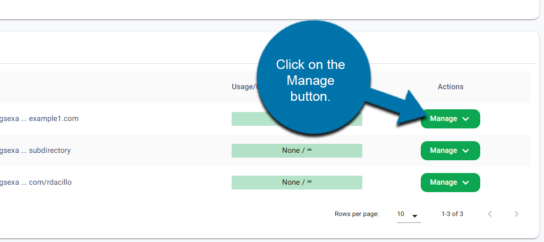Click the usage bar in the example1.com row

click(244, 119)
